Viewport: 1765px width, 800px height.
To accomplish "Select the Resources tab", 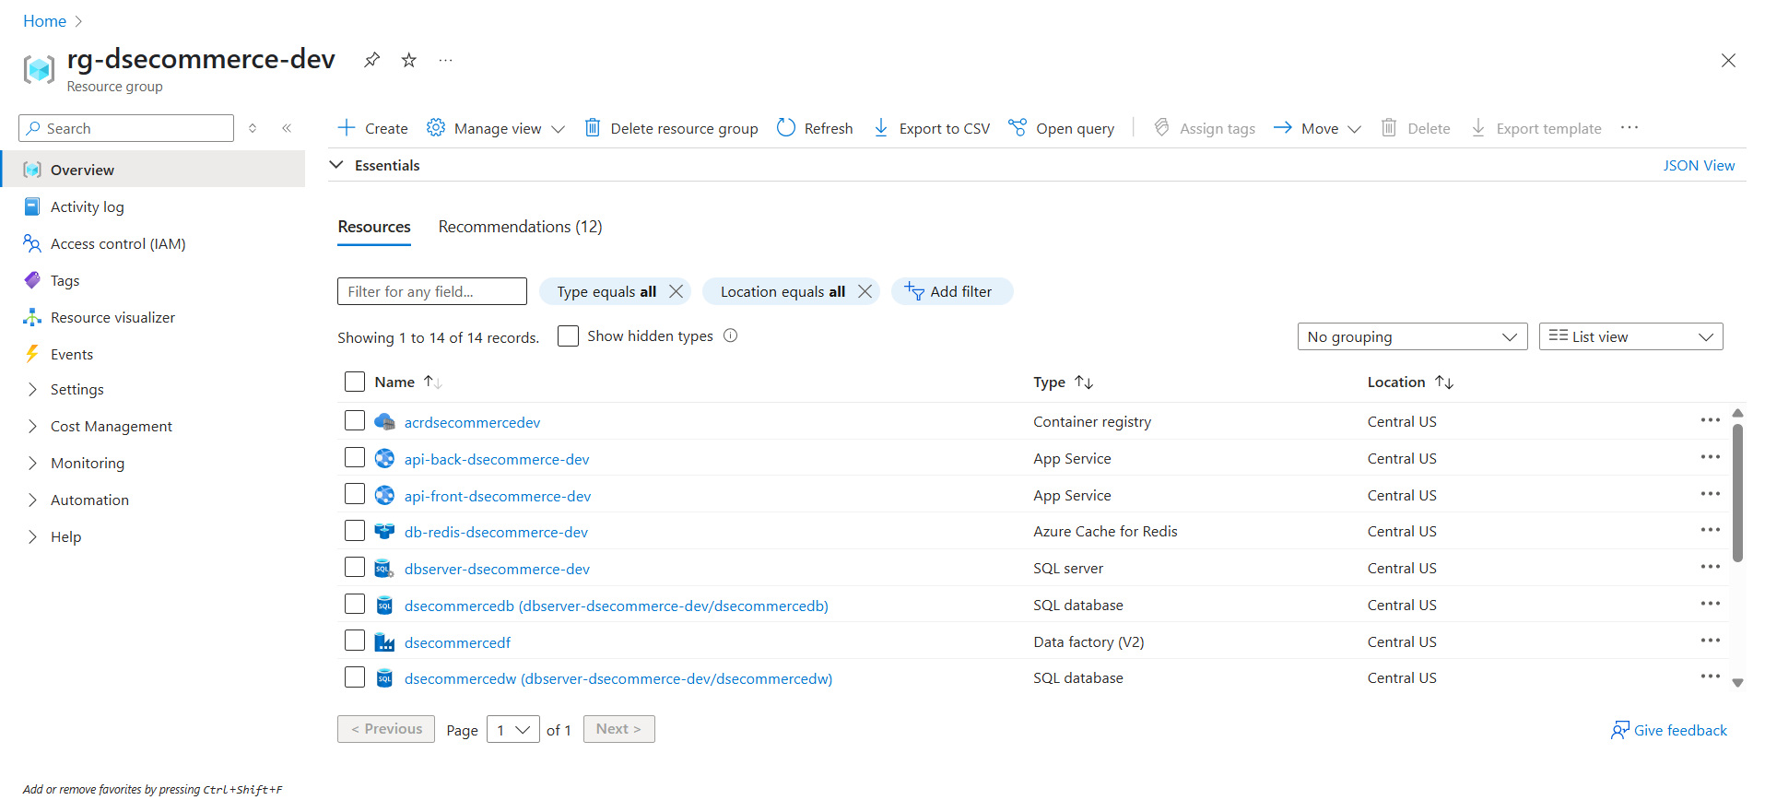I will [374, 227].
